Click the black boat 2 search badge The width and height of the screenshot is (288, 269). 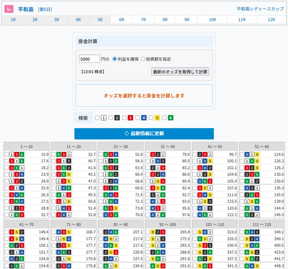117,118
